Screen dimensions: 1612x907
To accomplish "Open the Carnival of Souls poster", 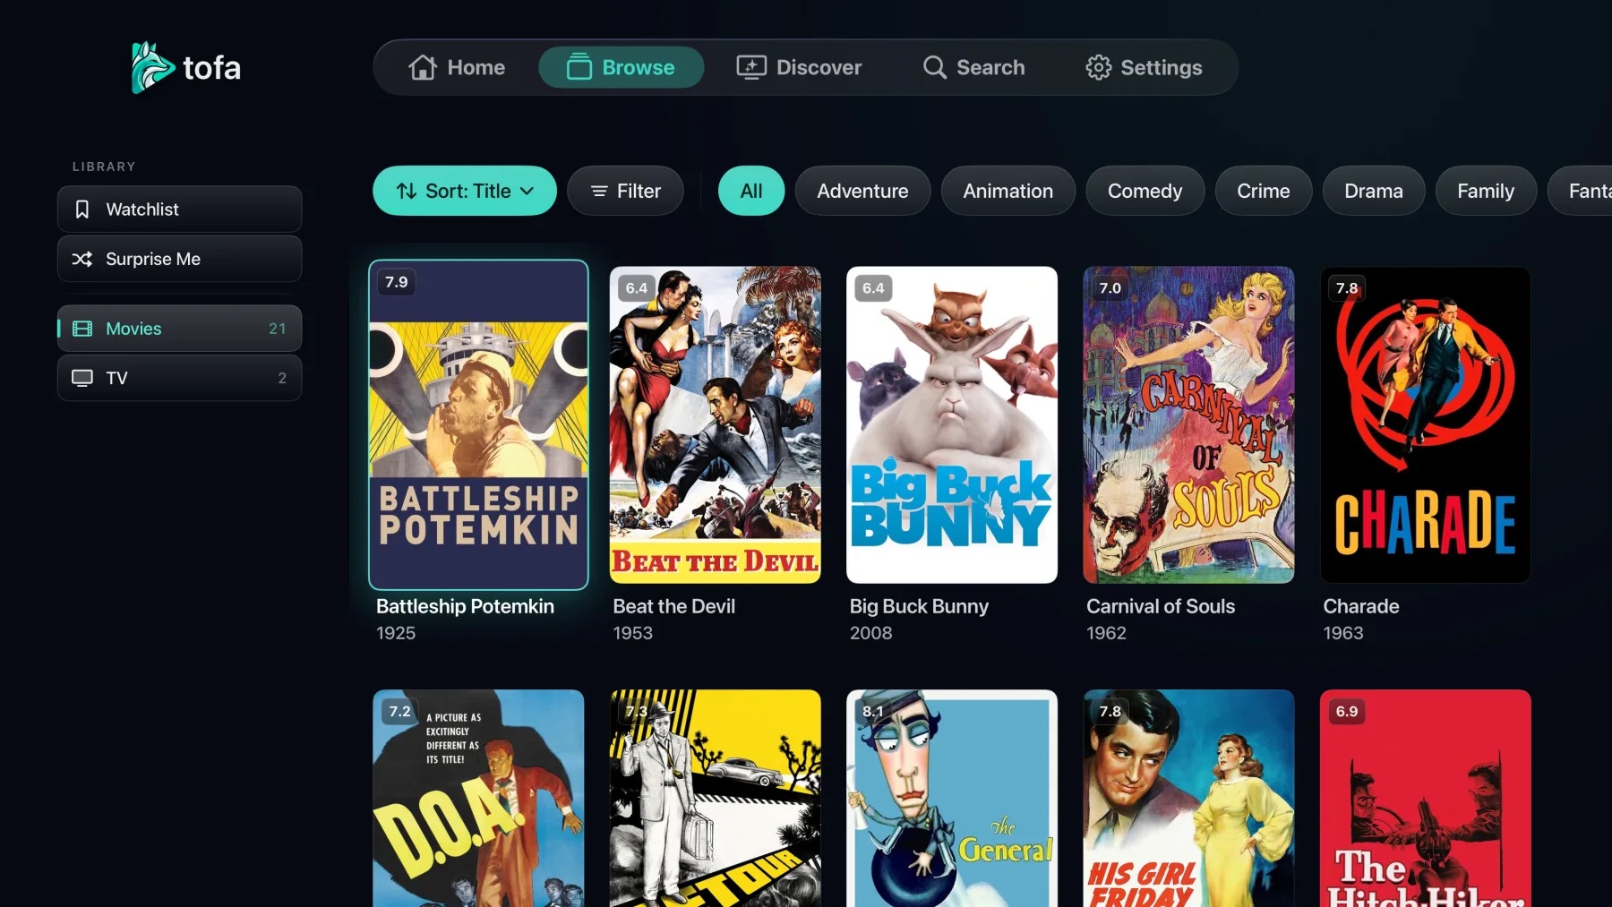I will 1188,424.
